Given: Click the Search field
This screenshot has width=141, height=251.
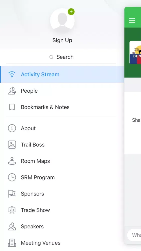Looking at the screenshot, I should point(61,57).
